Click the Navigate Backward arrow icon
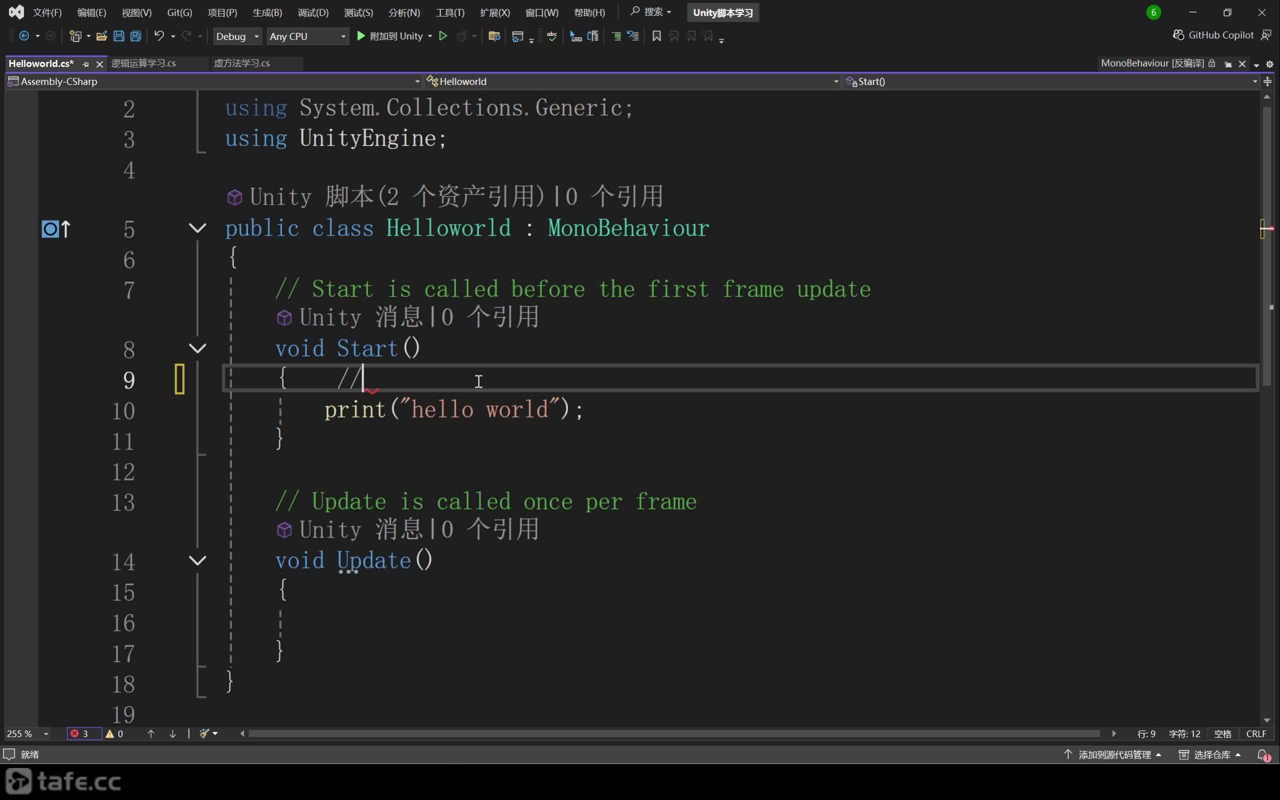The width and height of the screenshot is (1280, 800). tap(24, 36)
